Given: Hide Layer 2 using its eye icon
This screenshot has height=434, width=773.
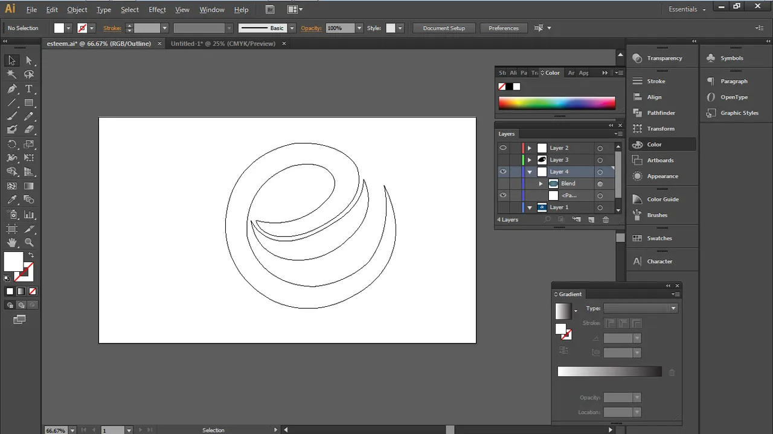Looking at the screenshot, I should click(x=502, y=148).
